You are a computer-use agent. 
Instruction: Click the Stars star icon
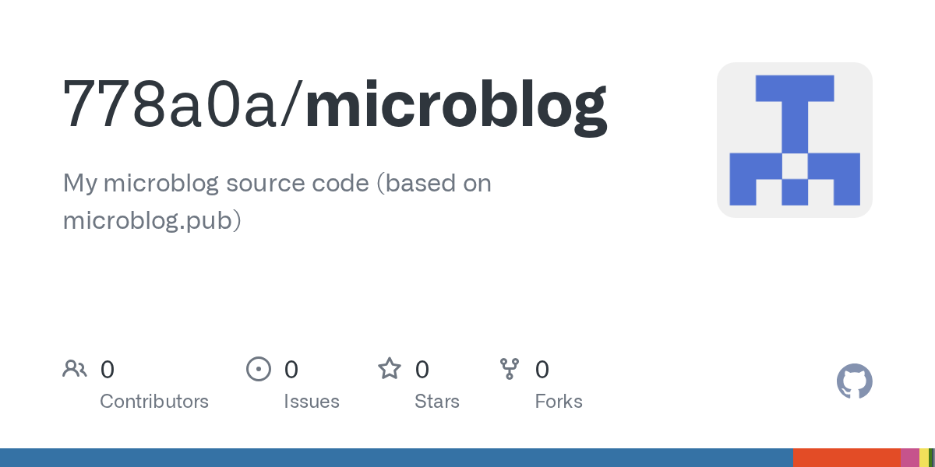[390, 369]
